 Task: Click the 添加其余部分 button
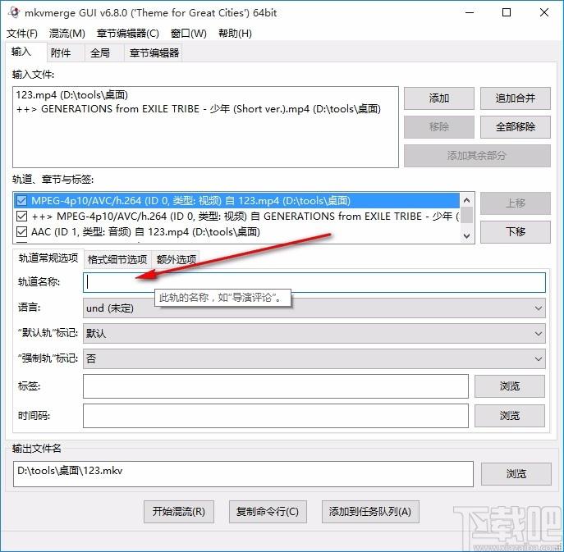[477, 156]
